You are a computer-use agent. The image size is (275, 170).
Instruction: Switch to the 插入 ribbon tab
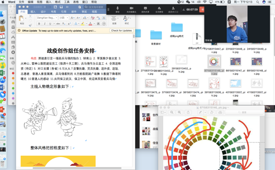pyautogui.click(x=33, y=12)
